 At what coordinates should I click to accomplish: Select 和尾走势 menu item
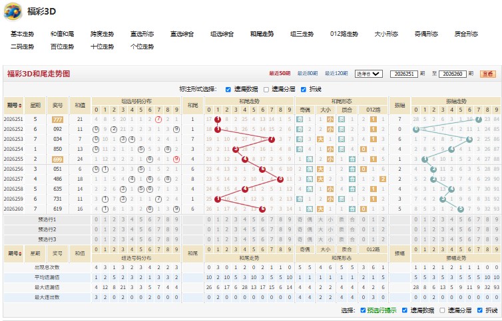tap(262, 34)
